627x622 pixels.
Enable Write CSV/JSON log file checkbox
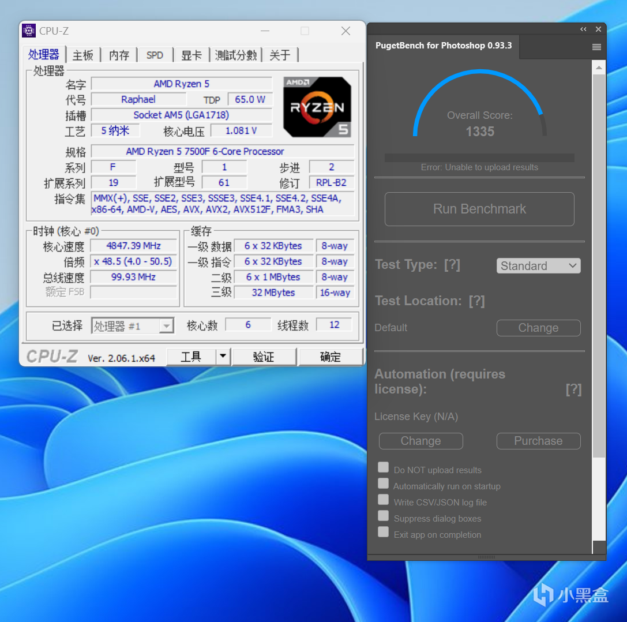pos(383,500)
